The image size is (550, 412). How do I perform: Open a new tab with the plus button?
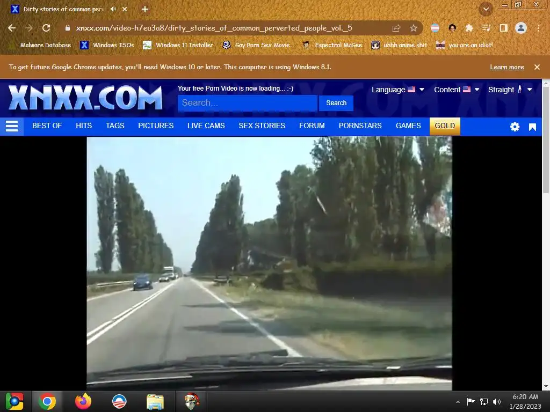click(145, 9)
